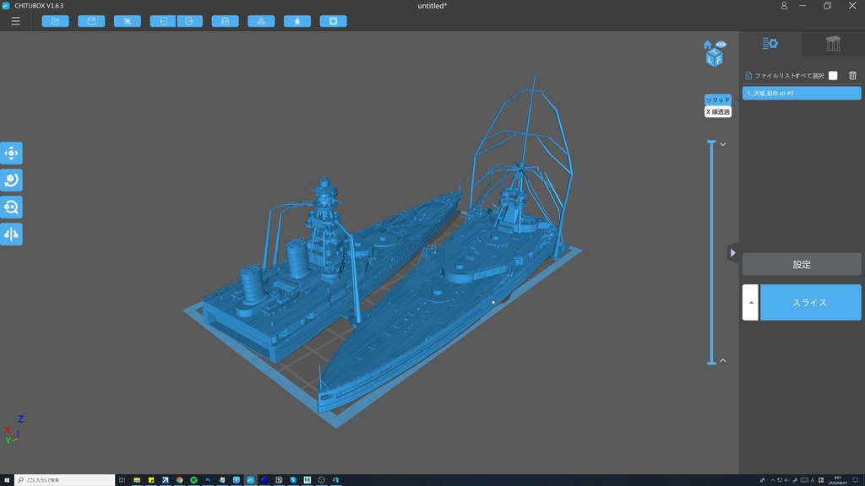Open Photoshop from the taskbar
The image size is (865, 486).
(208, 480)
